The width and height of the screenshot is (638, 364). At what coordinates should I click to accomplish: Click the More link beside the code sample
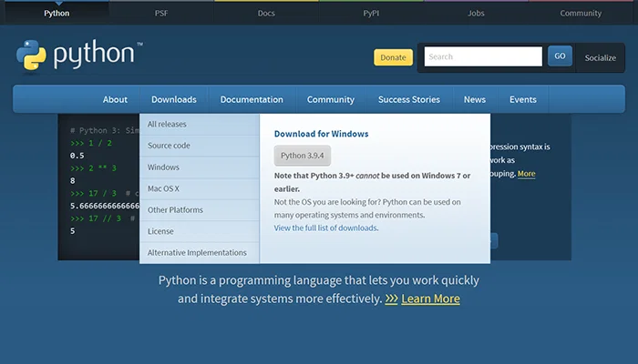[526, 174]
